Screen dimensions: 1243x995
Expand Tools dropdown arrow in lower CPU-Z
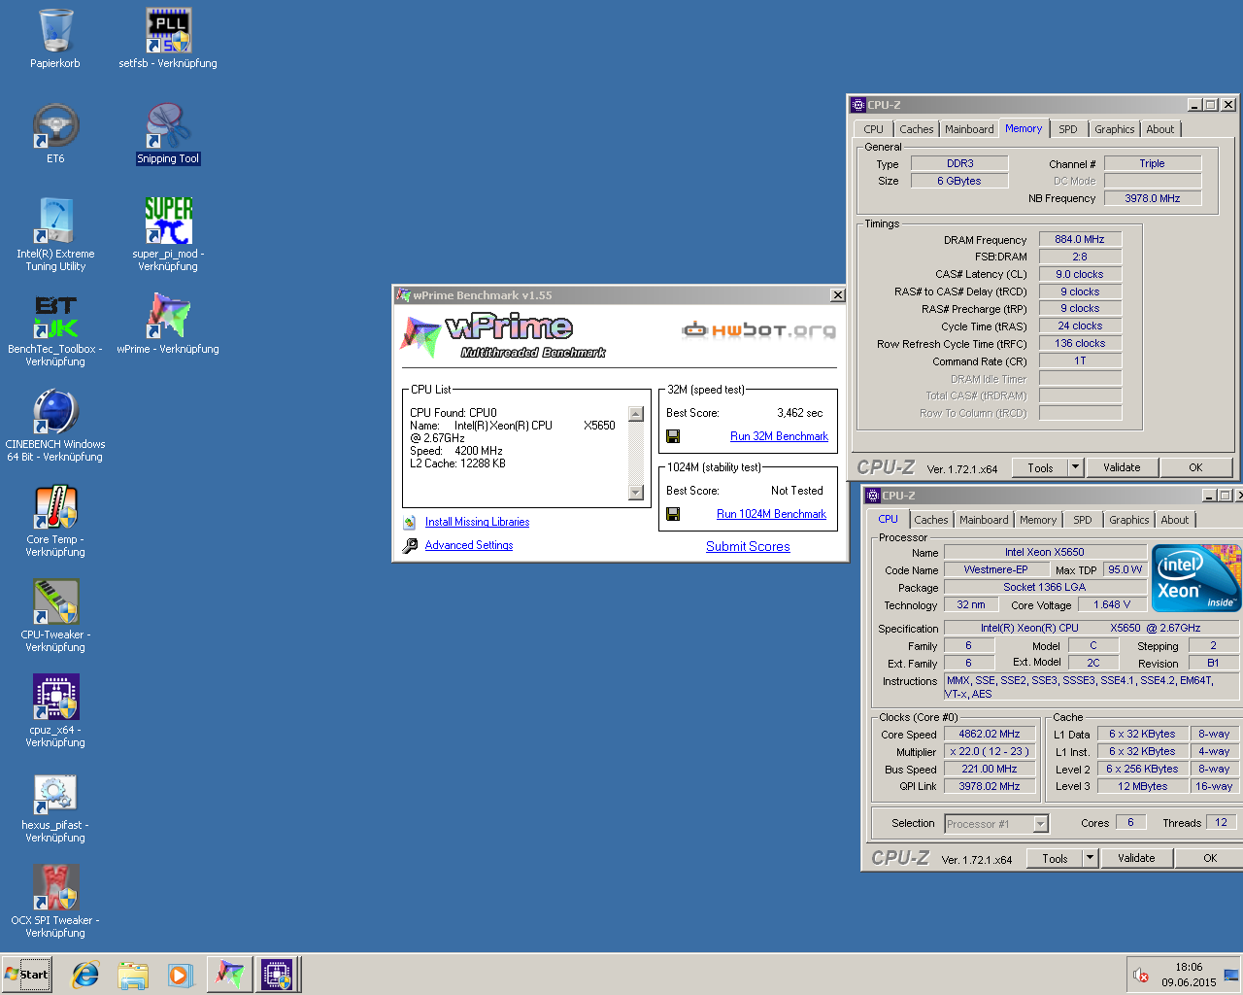click(1090, 858)
